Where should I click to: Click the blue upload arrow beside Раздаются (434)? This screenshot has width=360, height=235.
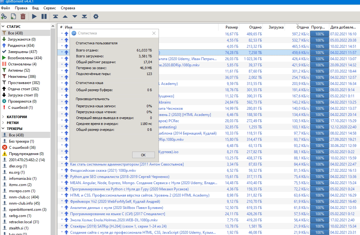[x=4, y=45]
